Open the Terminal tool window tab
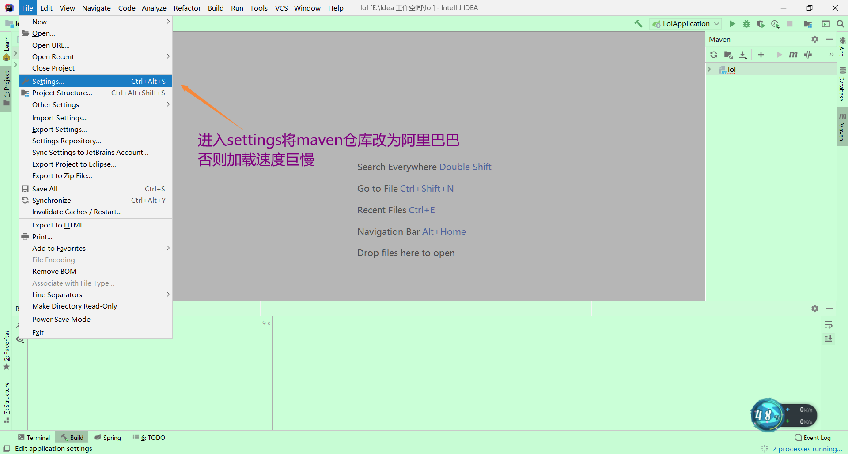Screen dimensions: 848x454 (34, 437)
